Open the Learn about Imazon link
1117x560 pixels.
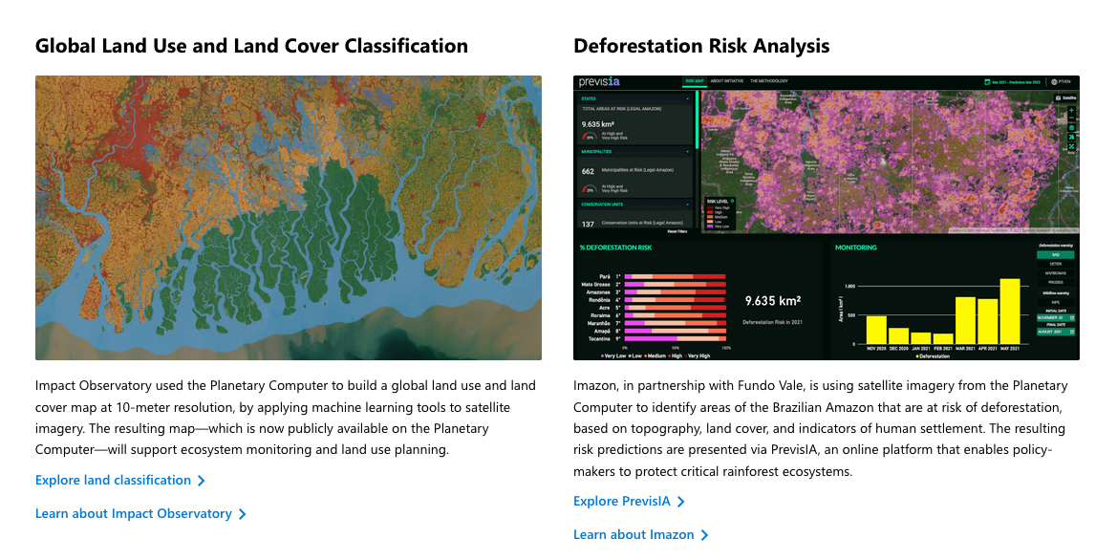634,535
